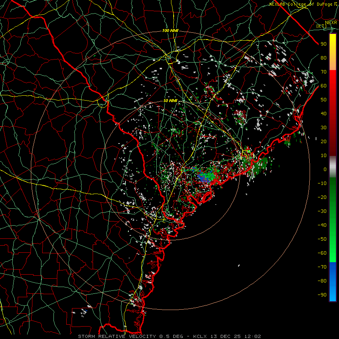Viewport: 339px width, 339px height.
Task: Click the -30 value on velocity scale
Action: tap(322, 211)
